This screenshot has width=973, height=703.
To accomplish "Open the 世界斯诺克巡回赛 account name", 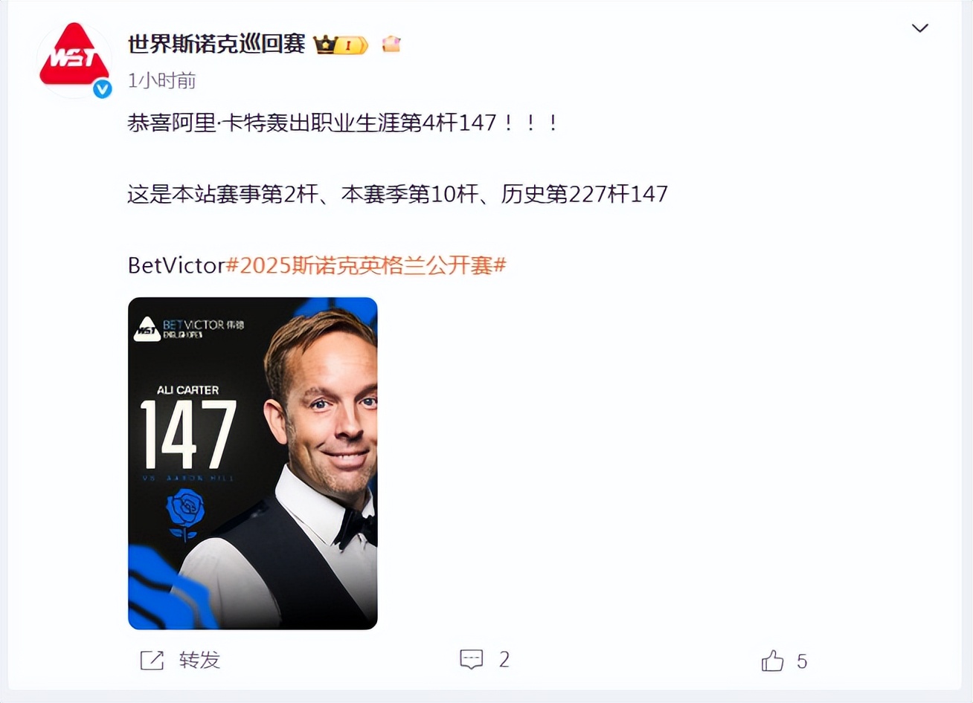I will 216,44.
